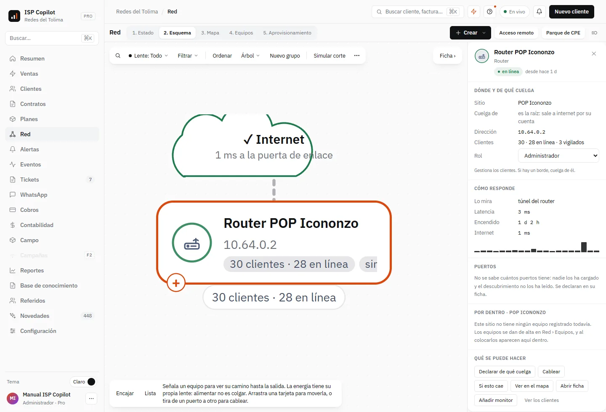Open Contabilidad in the sidebar
This screenshot has width=606, height=412.
[52, 225]
